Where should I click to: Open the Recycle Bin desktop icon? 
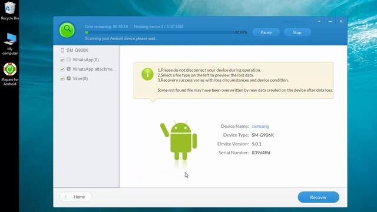(9, 11)
